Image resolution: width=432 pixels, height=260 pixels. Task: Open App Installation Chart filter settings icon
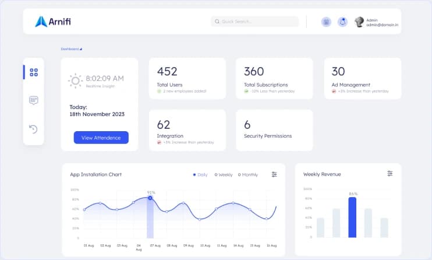[274, 174]
